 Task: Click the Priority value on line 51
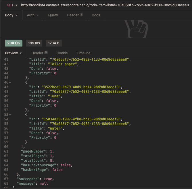pyautogui.click(x=55, y=105)
